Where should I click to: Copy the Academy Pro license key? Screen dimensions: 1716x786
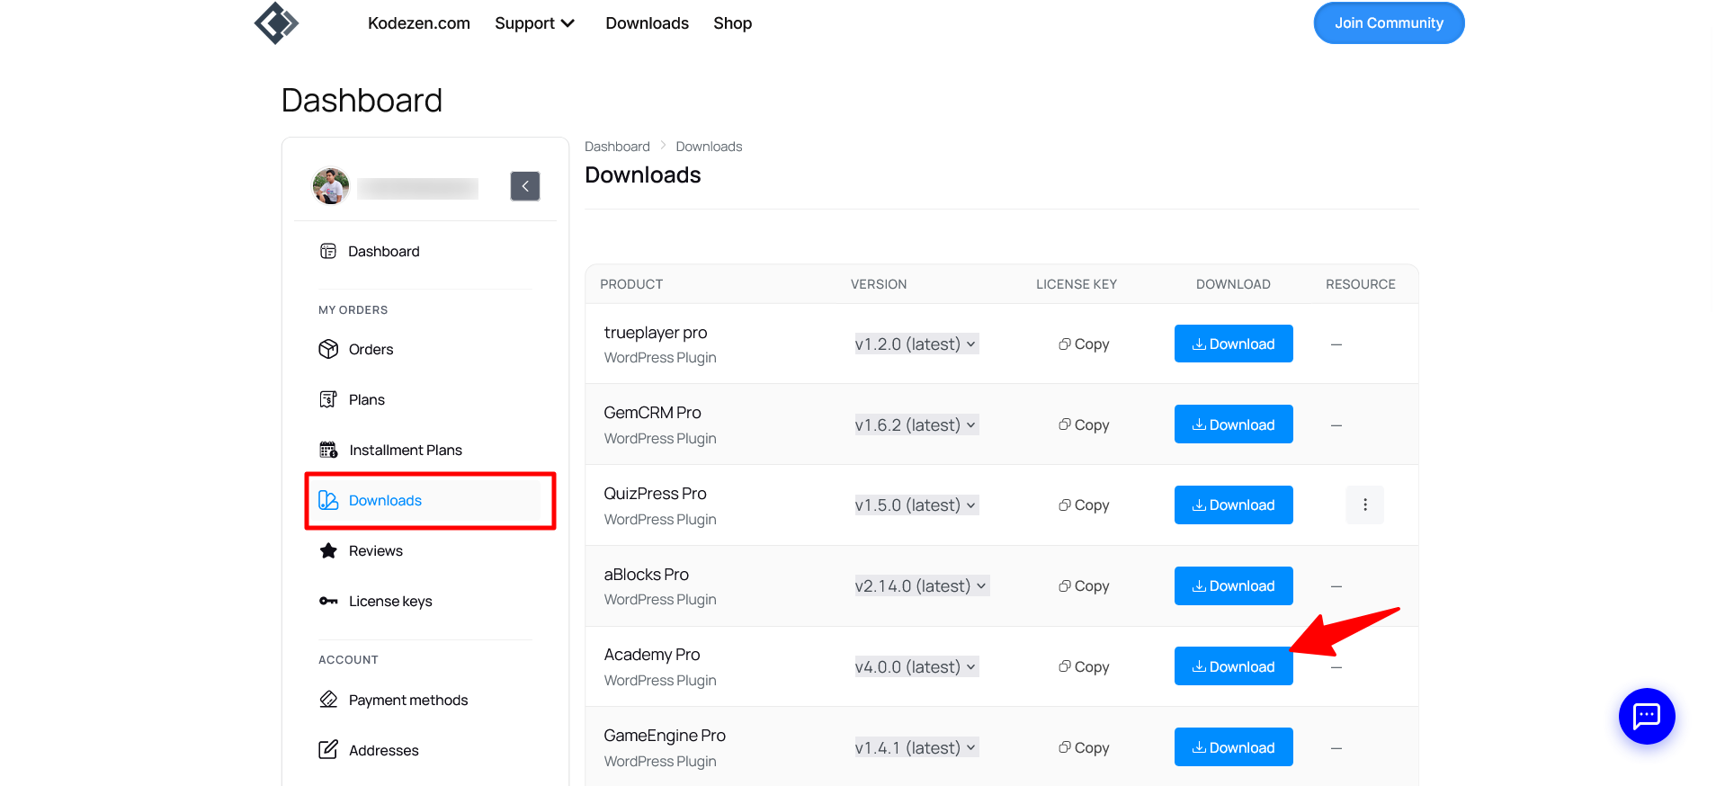click(x=1084, y=667)
